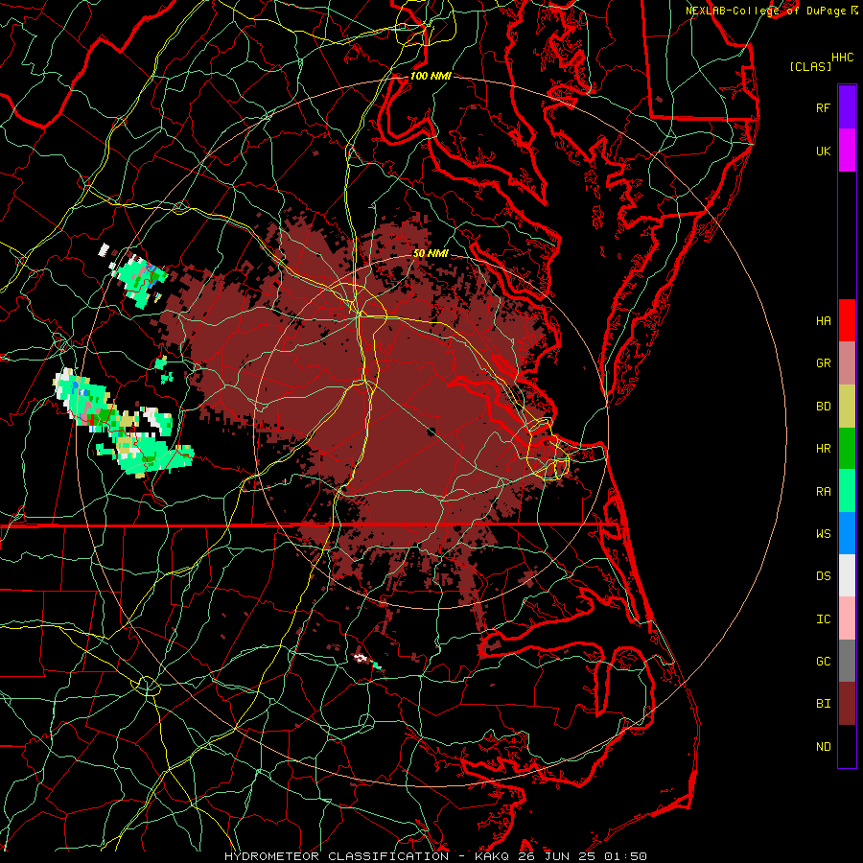Click the BI legend label

(x=823, y=704)
